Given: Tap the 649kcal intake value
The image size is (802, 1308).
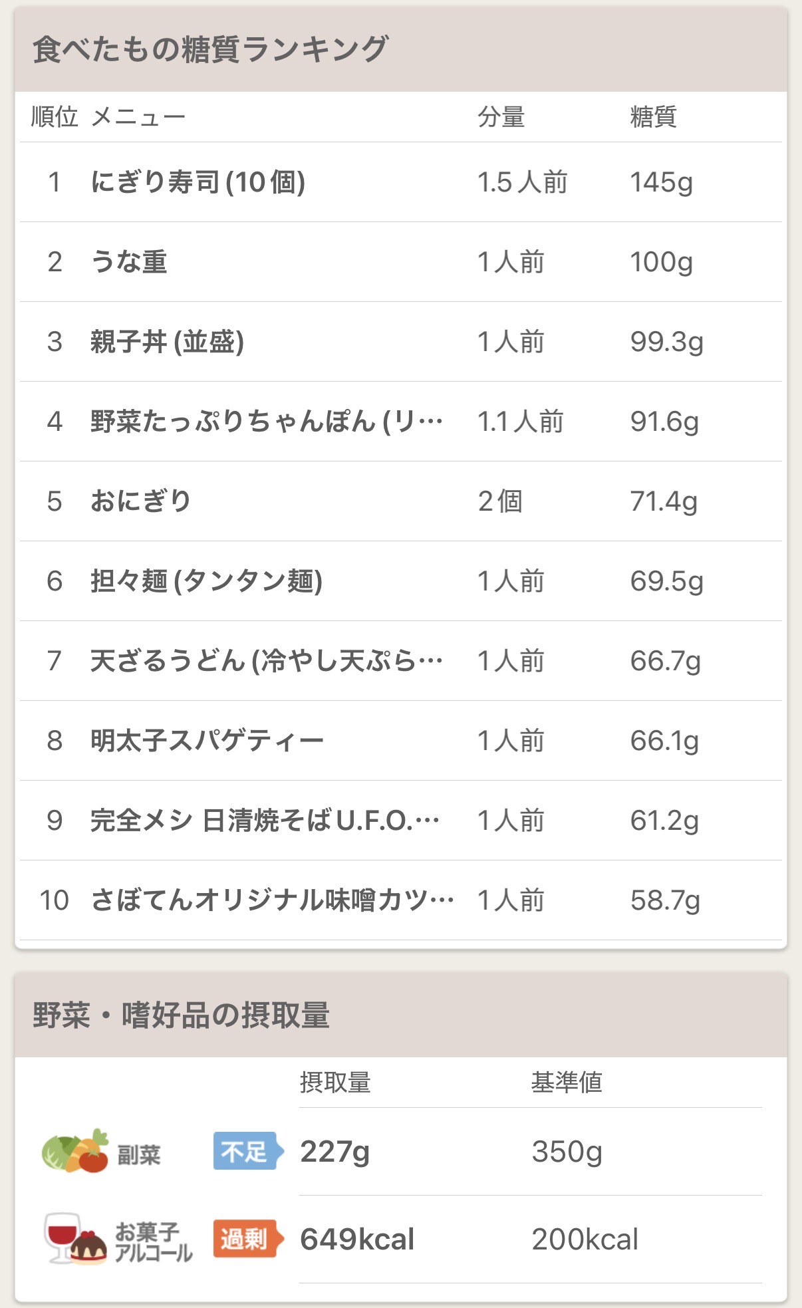Looking at the screenshot, I should point(357,1240).
